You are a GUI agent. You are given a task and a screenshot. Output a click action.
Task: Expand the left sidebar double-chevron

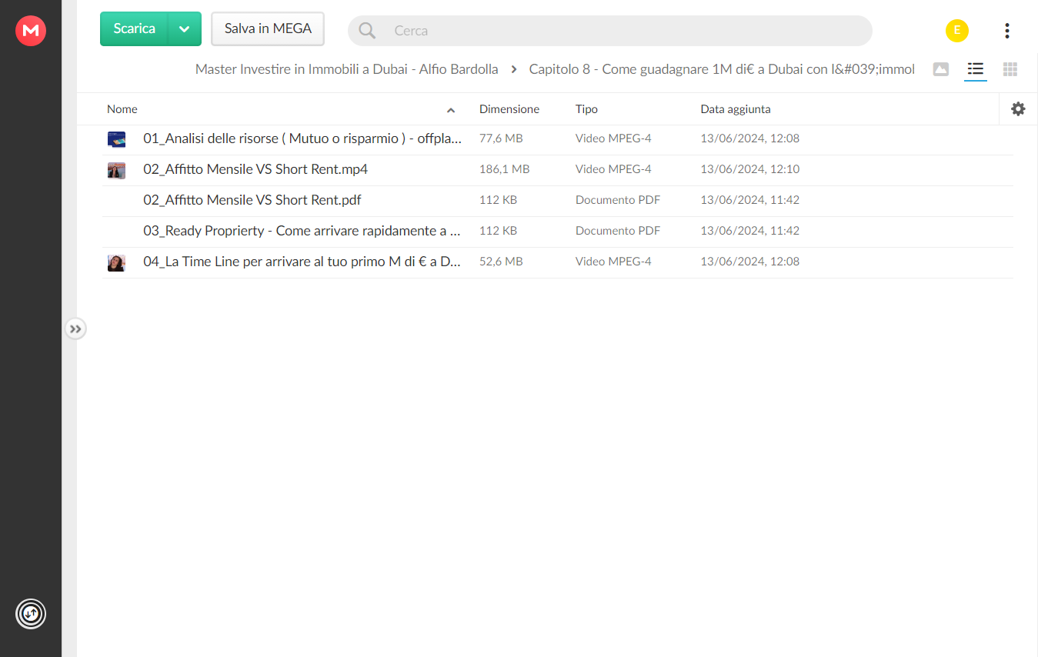click(75, 329)
